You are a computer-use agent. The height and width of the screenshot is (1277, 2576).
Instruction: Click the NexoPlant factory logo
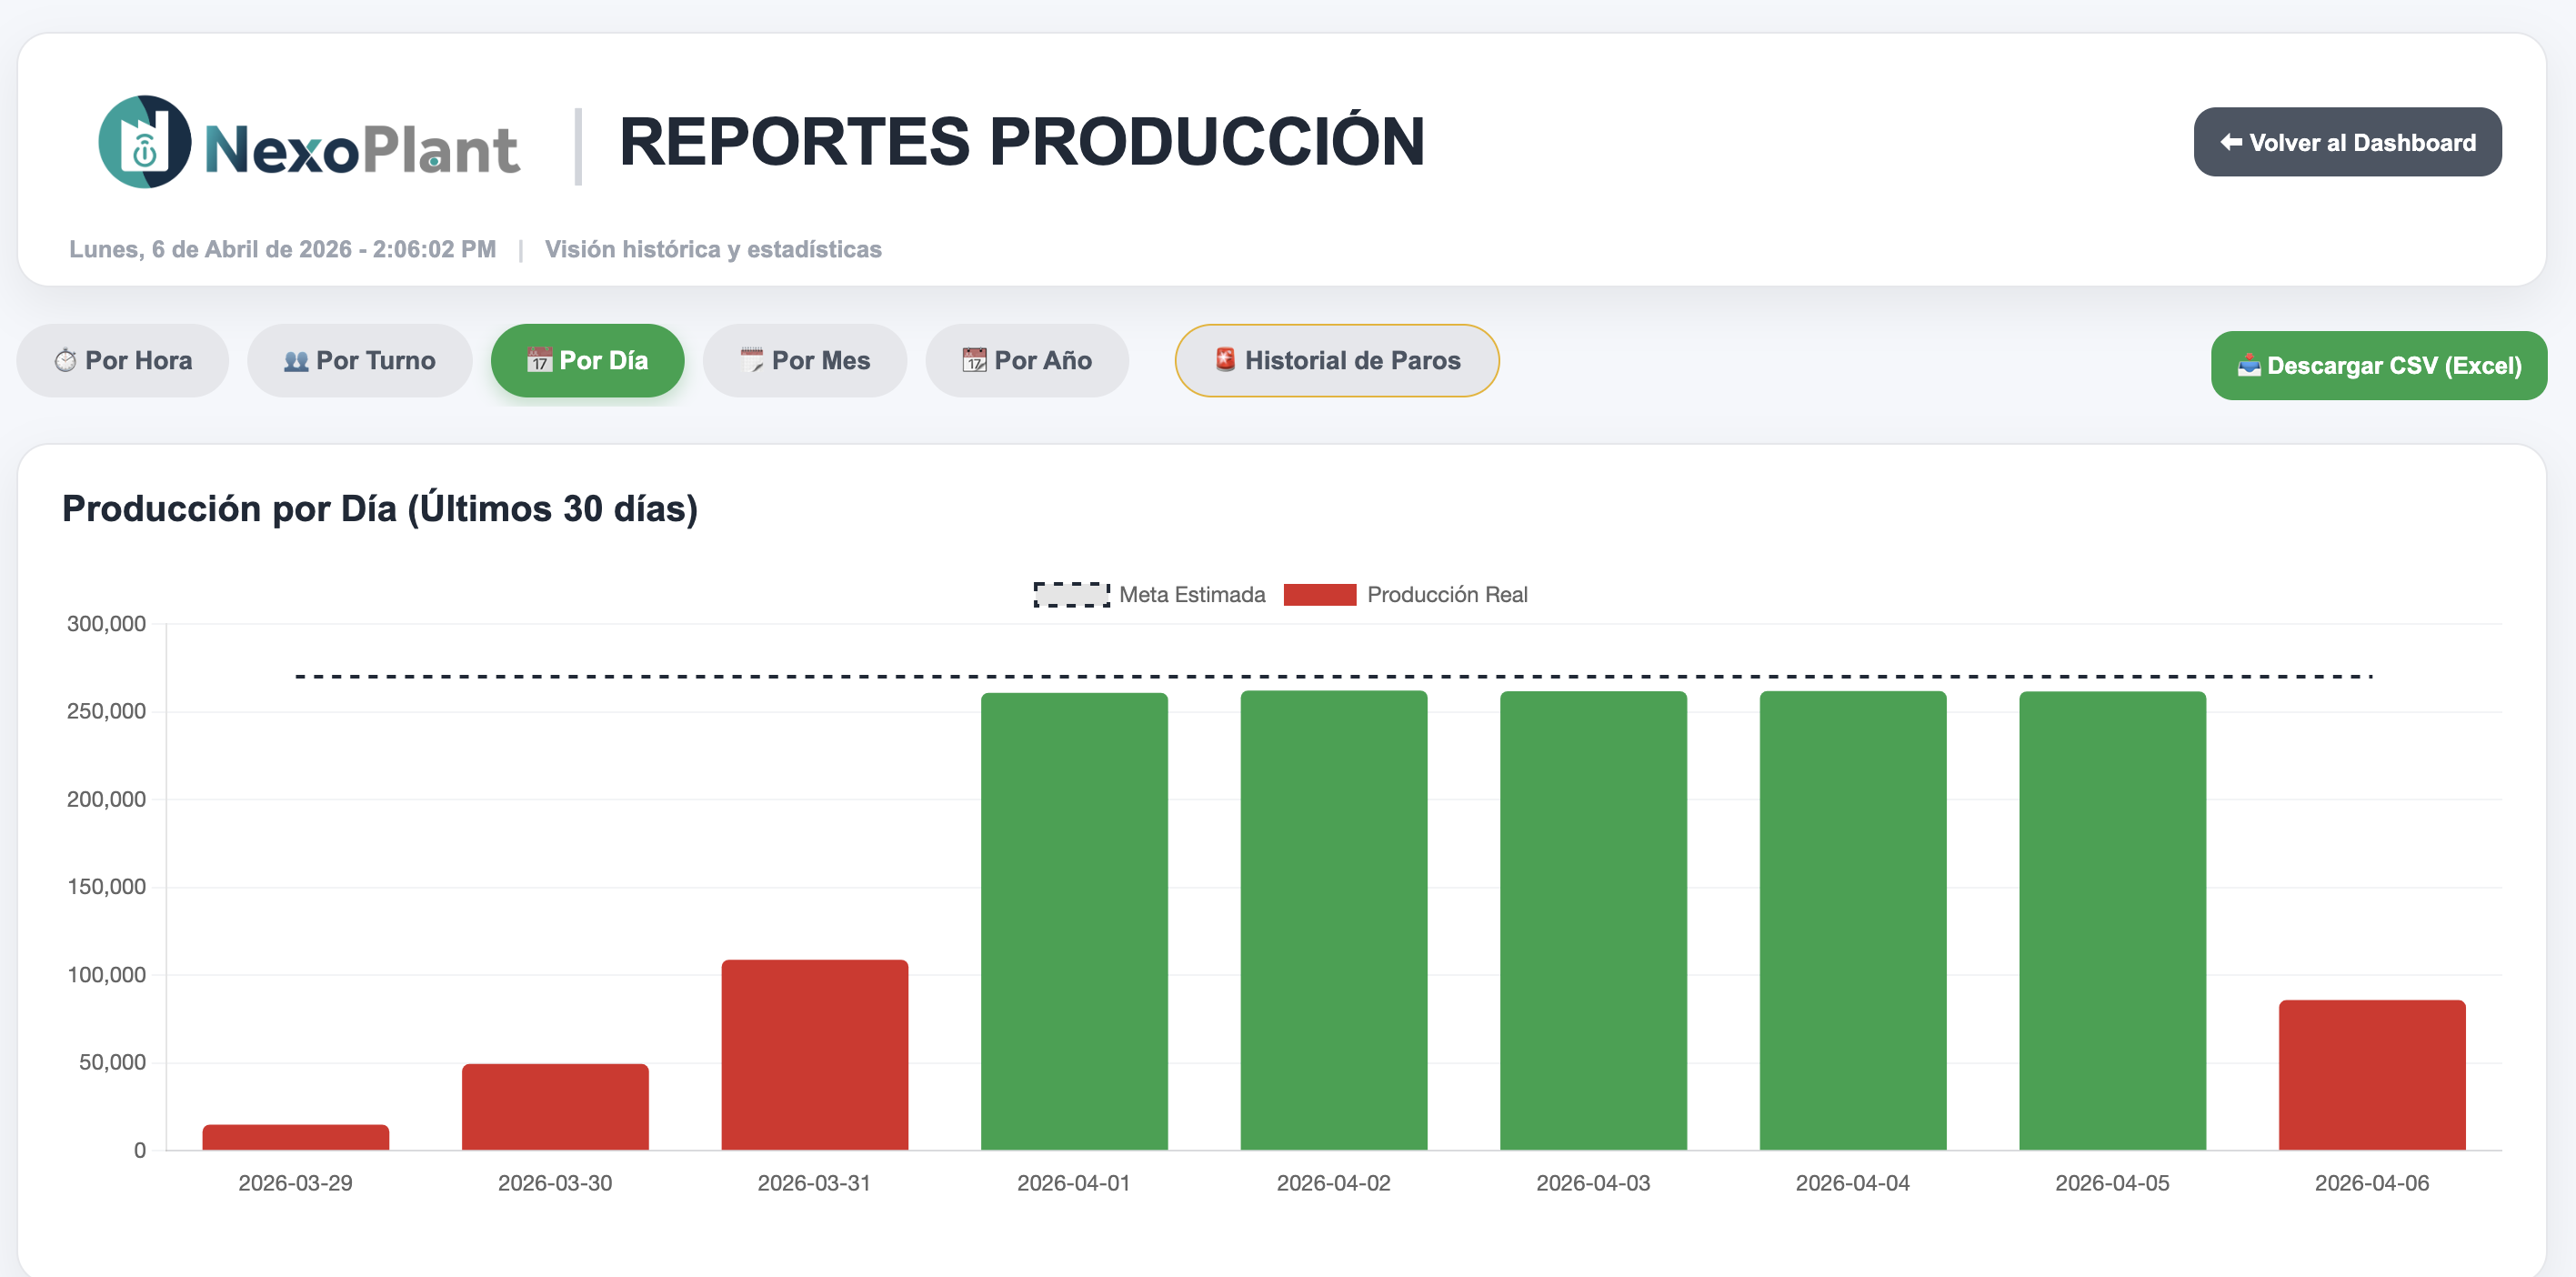pyautogui.click(x=148, y=142)
